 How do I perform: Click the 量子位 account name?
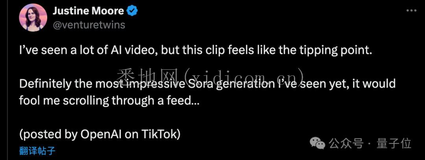(394, 144)
